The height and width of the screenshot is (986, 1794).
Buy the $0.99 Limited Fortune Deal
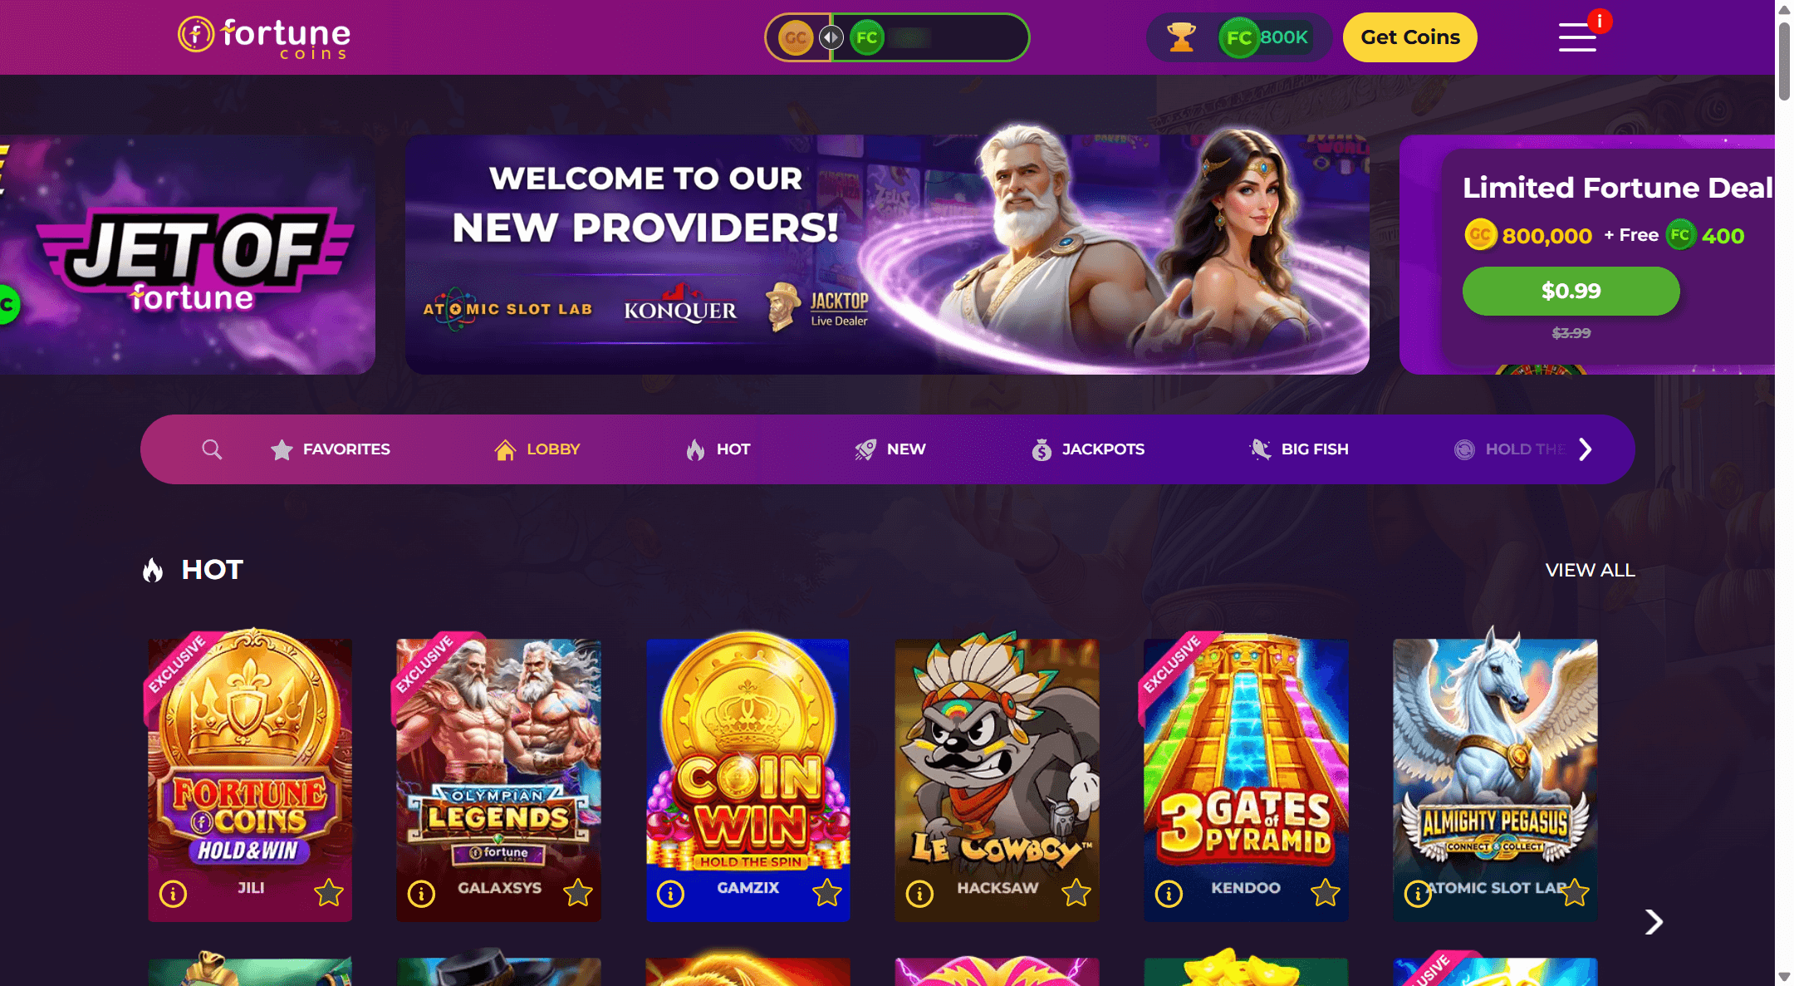(x=1571, y=291)
